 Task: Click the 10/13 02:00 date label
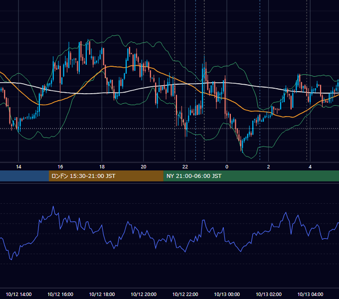(269, 294)
